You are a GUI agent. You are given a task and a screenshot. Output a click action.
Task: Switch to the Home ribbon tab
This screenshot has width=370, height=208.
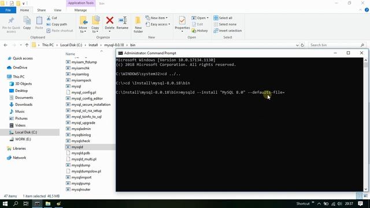tap(24, 10)
